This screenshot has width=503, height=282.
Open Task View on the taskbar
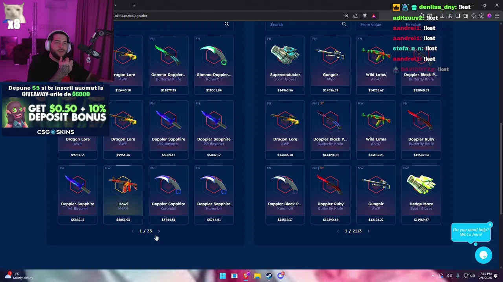[234, 276]
